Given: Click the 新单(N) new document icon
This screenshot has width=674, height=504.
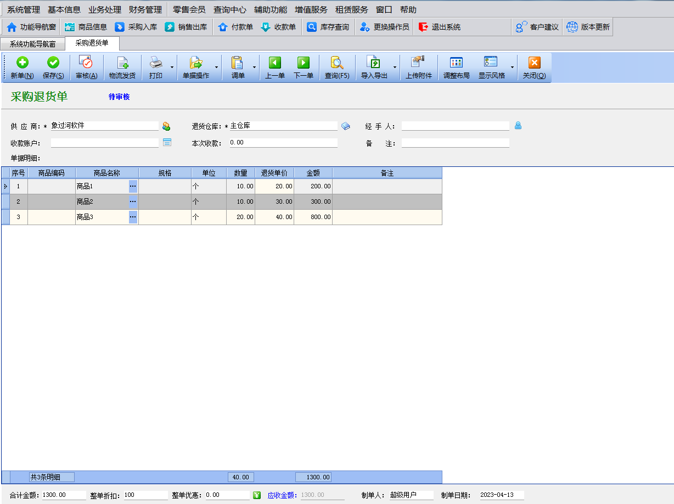Looking at the screenshot, I should [x=22, y=63].
